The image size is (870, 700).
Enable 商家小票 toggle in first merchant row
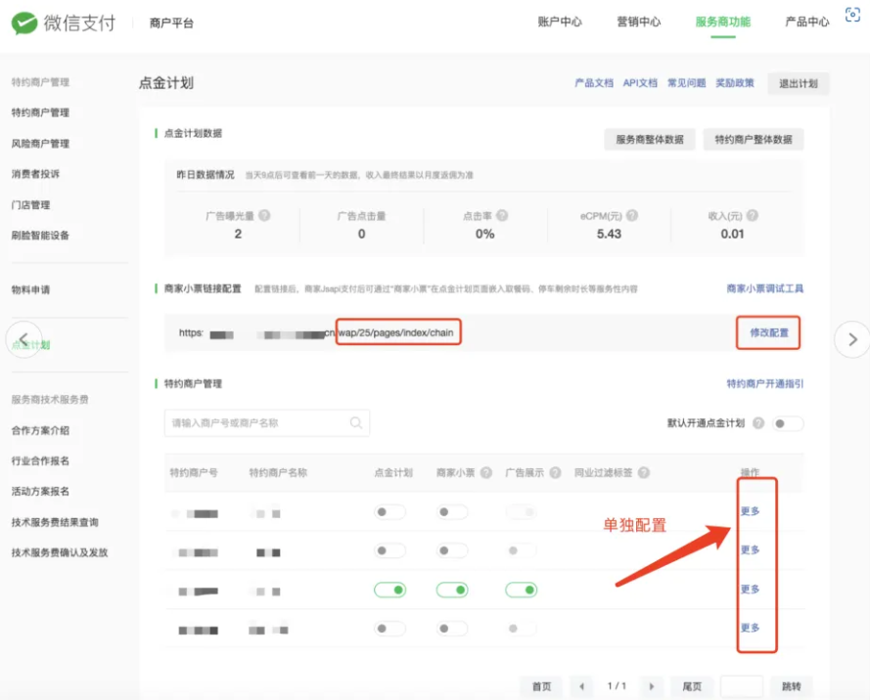(x=452, y=511)
